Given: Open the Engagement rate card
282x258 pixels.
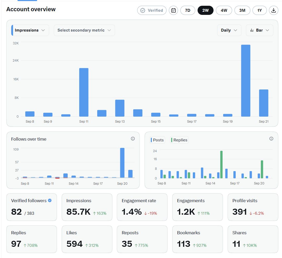Looking at the screenshot, I should pyautogui.click(x=142, y=207).
